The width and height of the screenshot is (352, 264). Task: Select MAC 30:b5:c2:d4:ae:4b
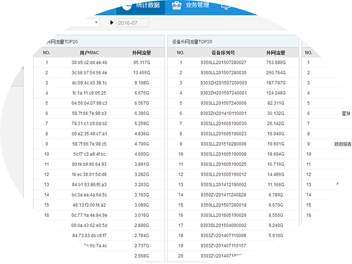(x=89, y=62)
